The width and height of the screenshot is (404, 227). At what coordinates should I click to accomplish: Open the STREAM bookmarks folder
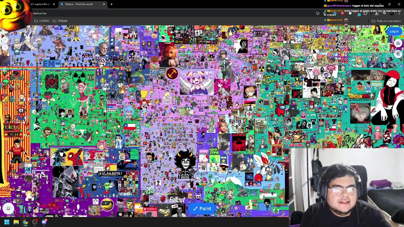pos(60,21)
